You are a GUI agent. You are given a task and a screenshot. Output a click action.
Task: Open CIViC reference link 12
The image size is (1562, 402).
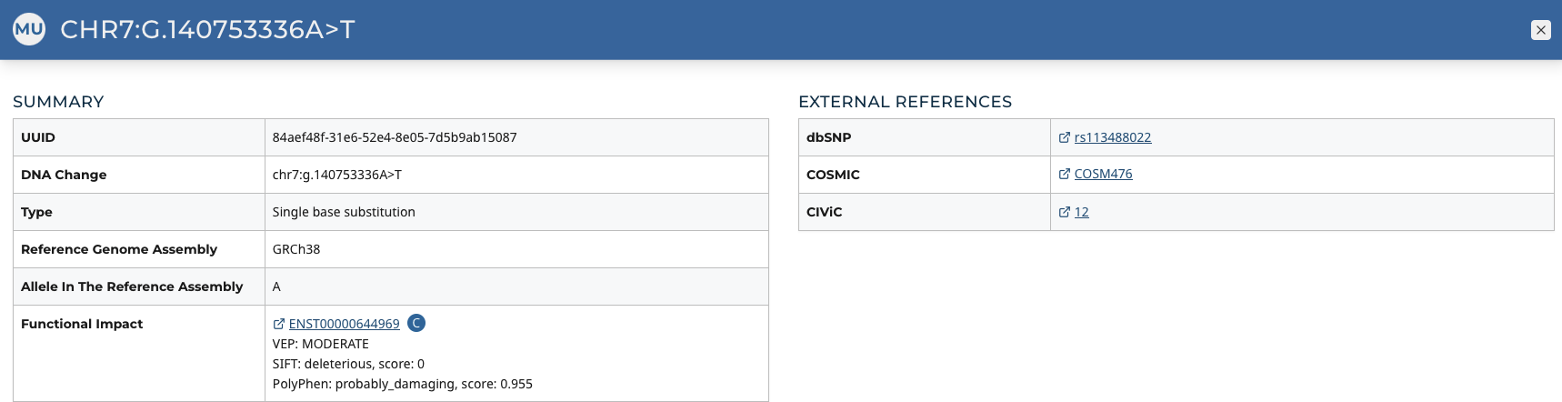click(1081, 212)
